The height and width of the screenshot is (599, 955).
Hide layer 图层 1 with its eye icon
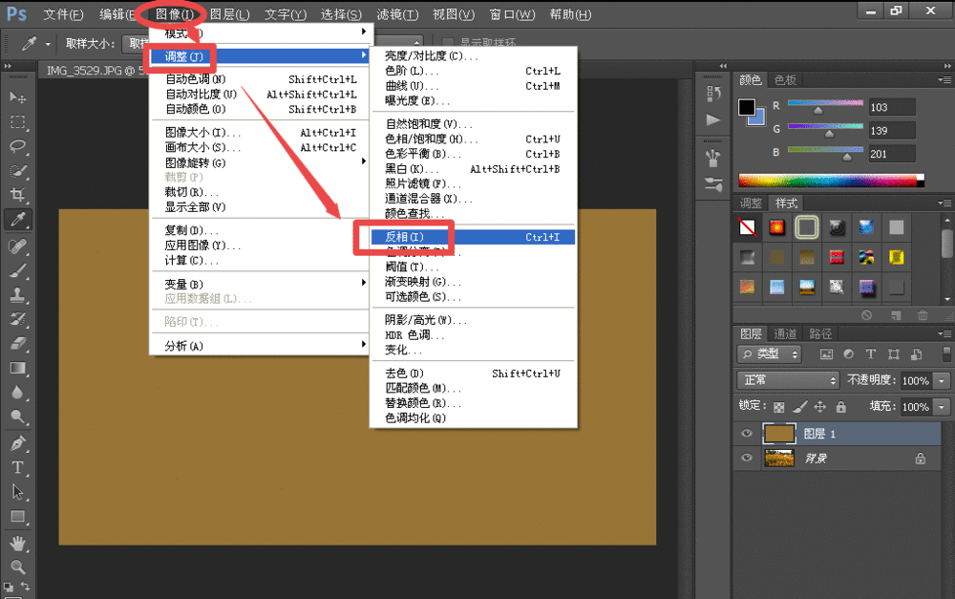[747, 433]
